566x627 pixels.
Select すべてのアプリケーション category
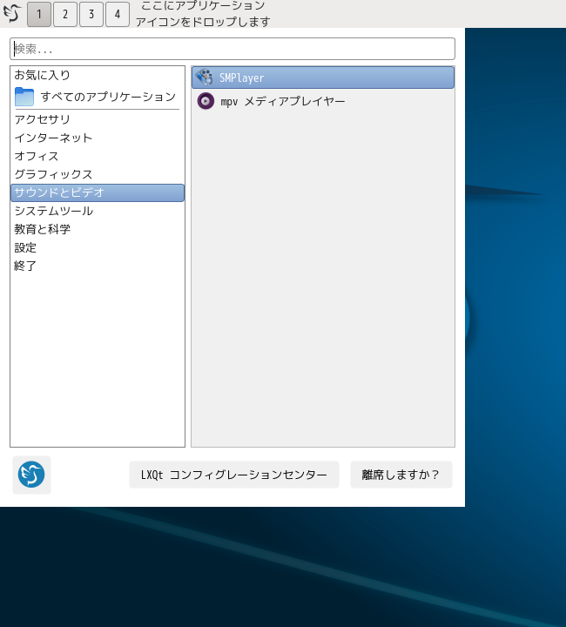pyautogui.click(x=98, y=97)
